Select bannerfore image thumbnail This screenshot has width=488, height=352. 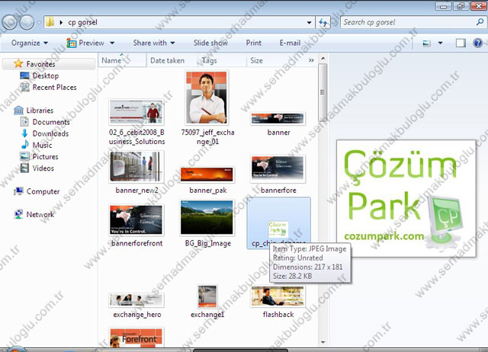coord(278,168)
